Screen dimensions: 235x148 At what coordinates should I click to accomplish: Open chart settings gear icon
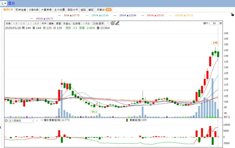click(x=112, y=23)
